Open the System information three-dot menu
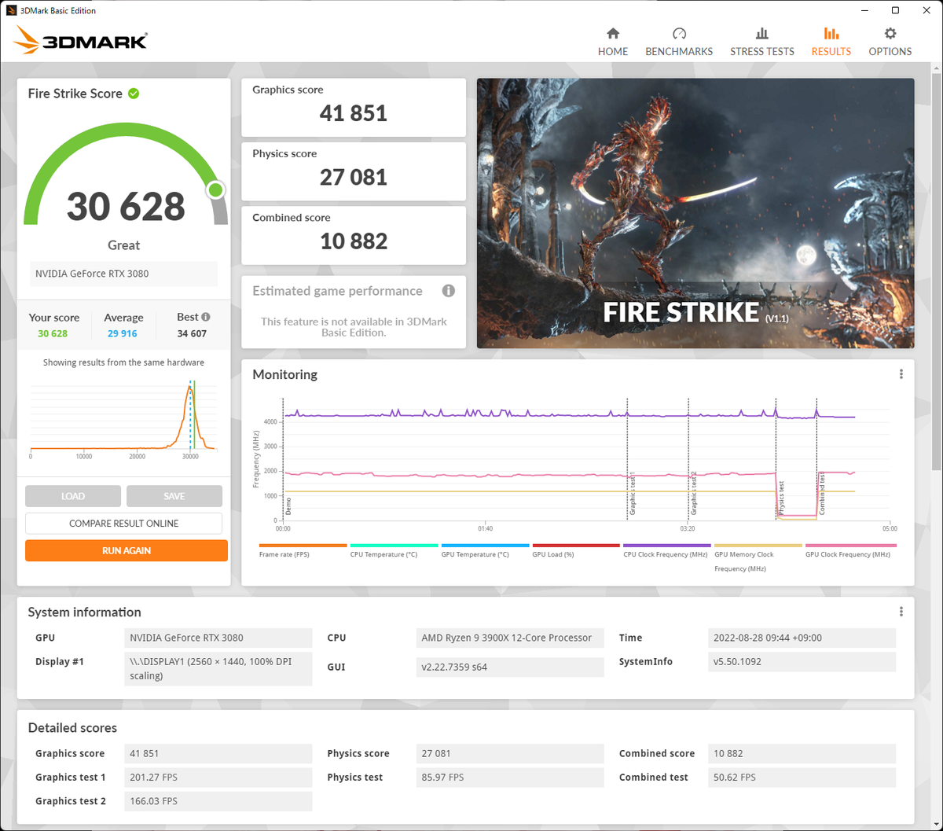Image resolution: width=943 pixels, height=831 pixels. click(901, 612)
